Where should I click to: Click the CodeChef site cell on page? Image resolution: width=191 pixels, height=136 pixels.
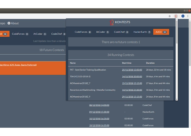click(x=147, y=105)
